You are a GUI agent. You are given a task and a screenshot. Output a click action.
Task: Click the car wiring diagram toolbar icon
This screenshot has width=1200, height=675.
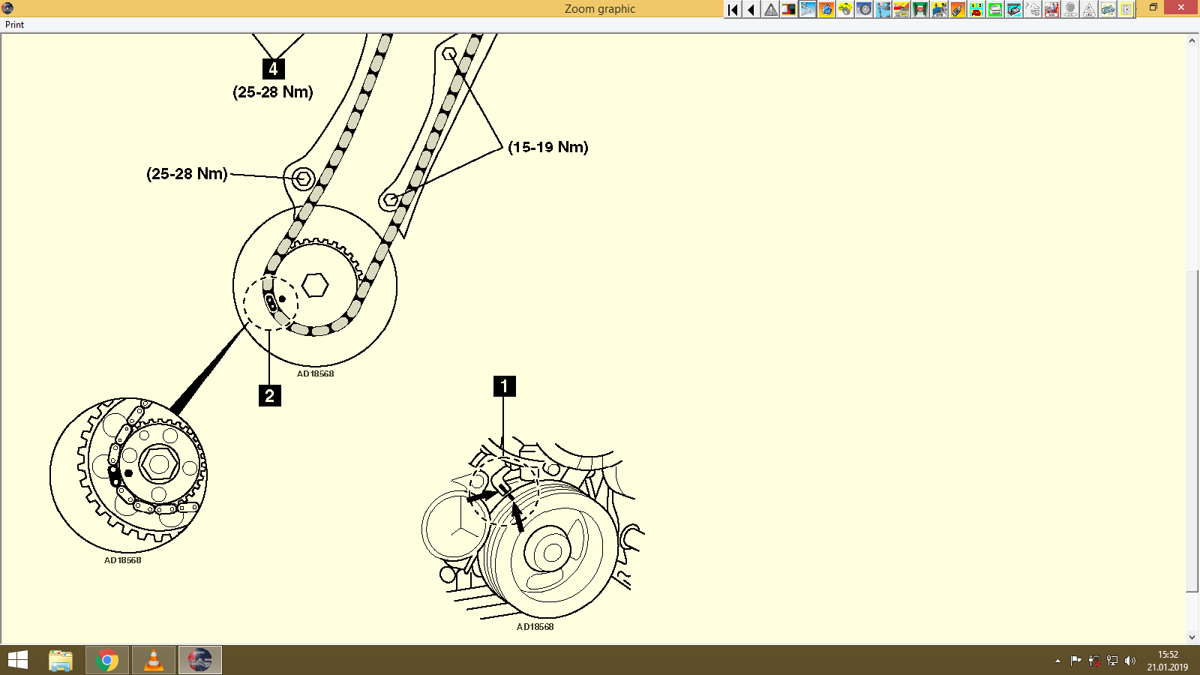(1014, 10)
